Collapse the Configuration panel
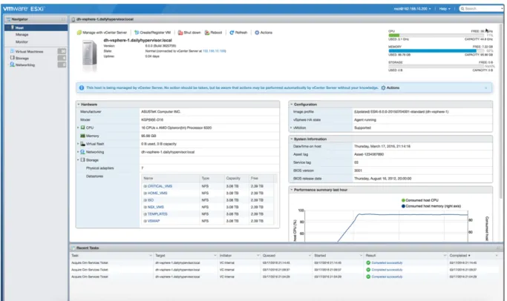The height and width of the screenshot is (301, 507). pyautogui.click(x=291, y=105)
